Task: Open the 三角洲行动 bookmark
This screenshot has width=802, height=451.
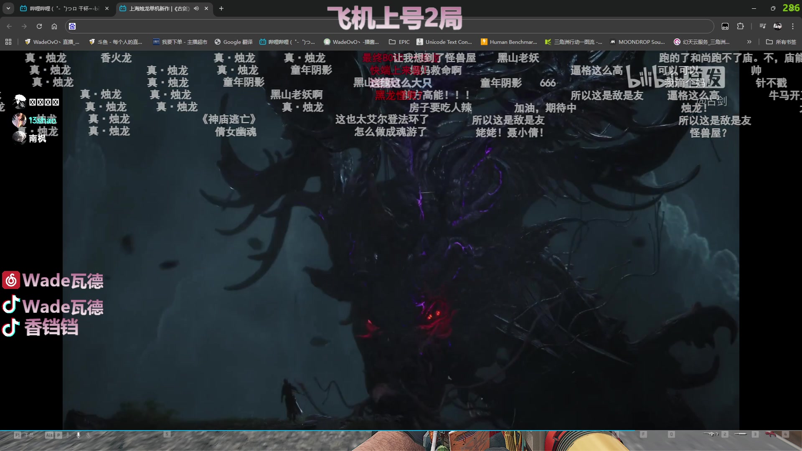Action: tap(574, 42)
